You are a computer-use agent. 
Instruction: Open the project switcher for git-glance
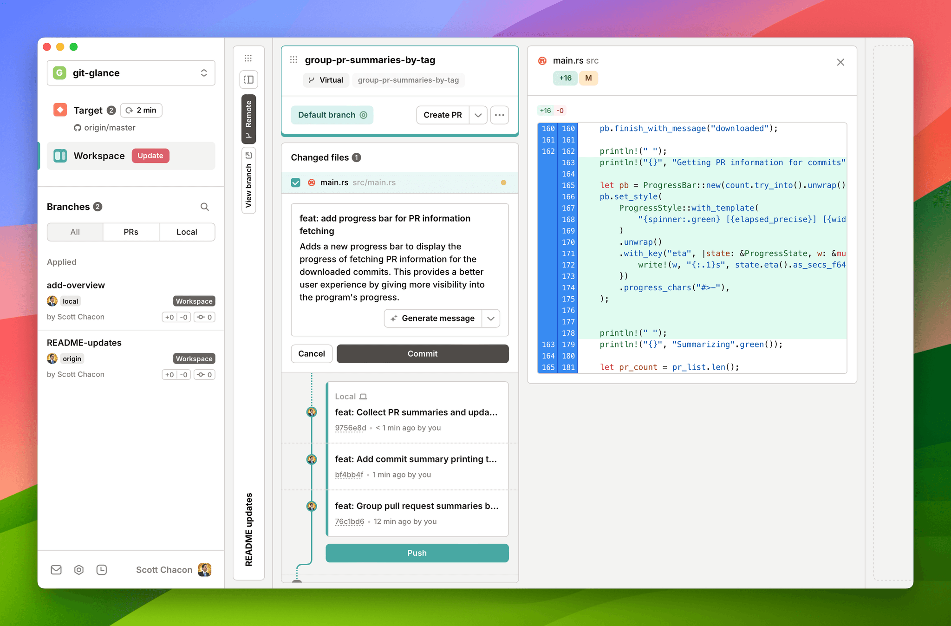pyautogui.click(x=203, y=73)
